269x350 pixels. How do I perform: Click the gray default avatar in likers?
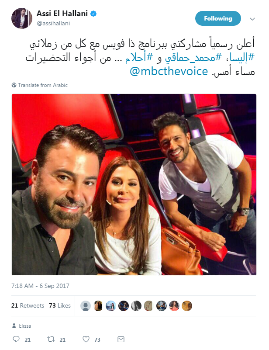pyautogui.click(x=86, y=306)
